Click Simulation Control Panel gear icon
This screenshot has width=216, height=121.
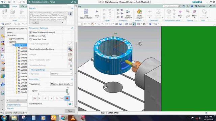tap(29, 2)
